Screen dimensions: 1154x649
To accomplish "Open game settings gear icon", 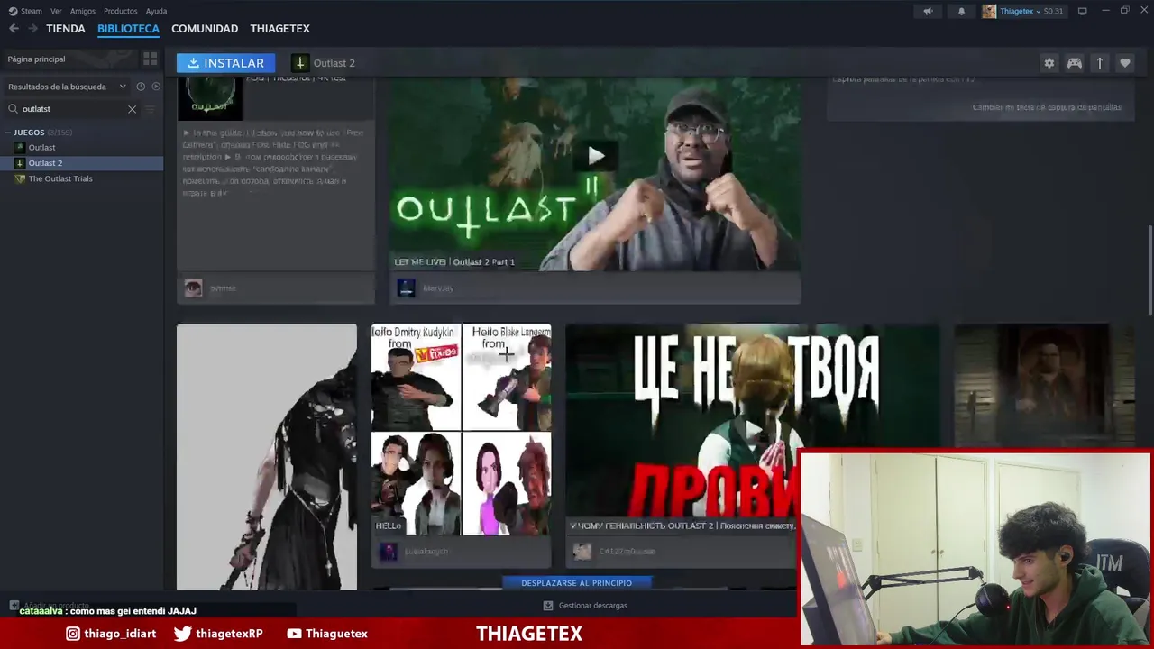I will point(1049,63).
